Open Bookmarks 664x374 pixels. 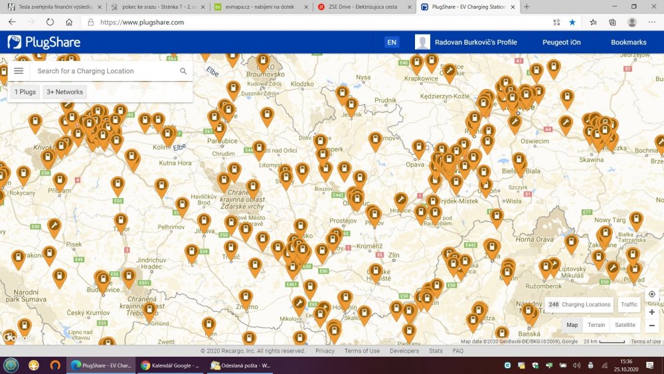[x=628, y=42]
